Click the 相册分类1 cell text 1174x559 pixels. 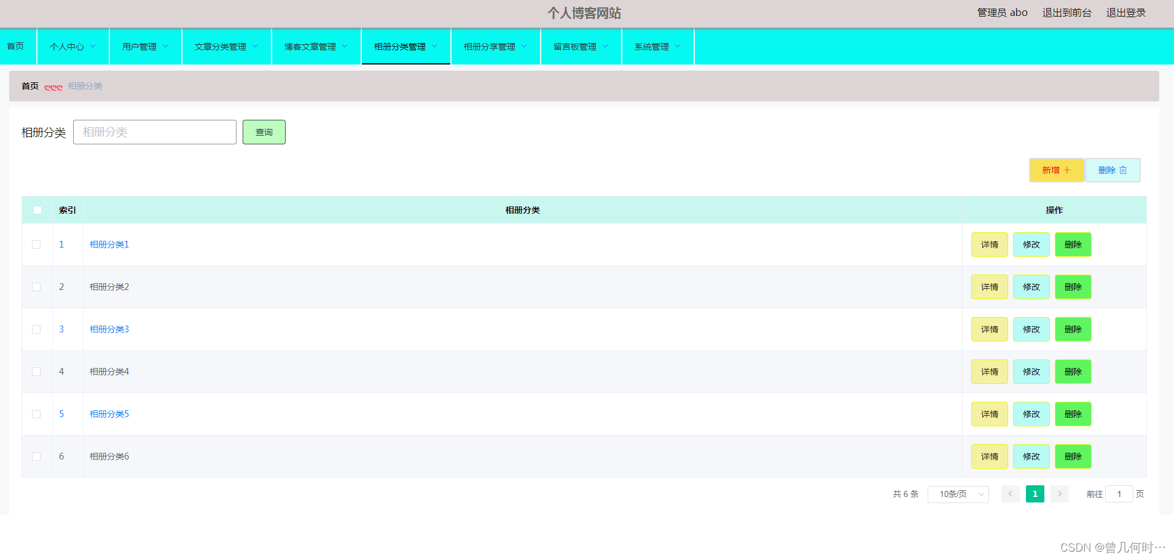pyautogui.click(x=109, y=244)
